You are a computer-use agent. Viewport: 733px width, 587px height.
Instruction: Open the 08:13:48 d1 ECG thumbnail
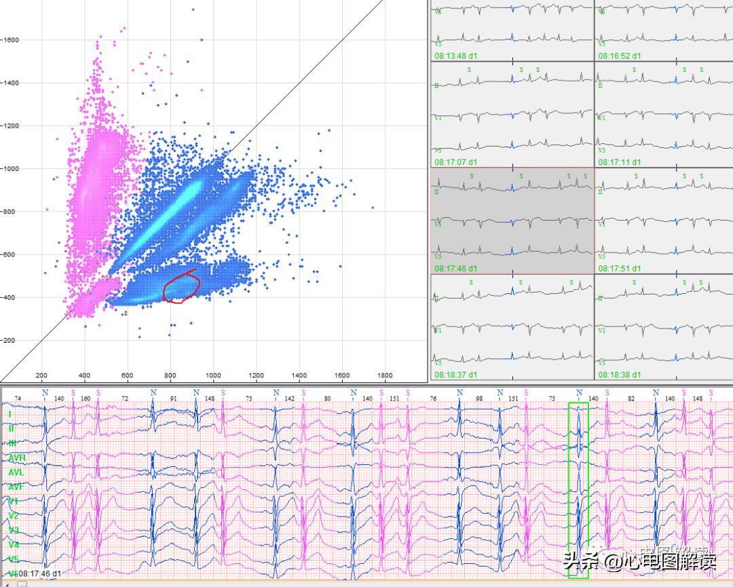(x=512, y=31)
